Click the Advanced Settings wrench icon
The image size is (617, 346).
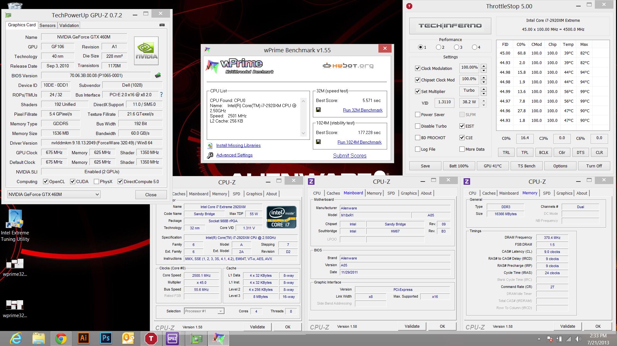[x=210, y=155]
